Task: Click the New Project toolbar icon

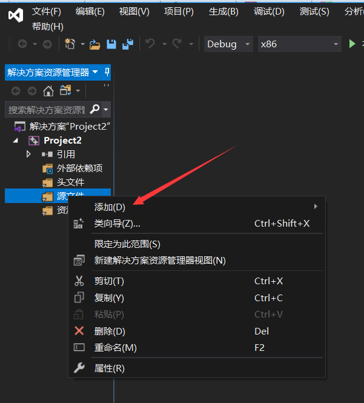Action: pyautogui.click(x=70, y=44)
